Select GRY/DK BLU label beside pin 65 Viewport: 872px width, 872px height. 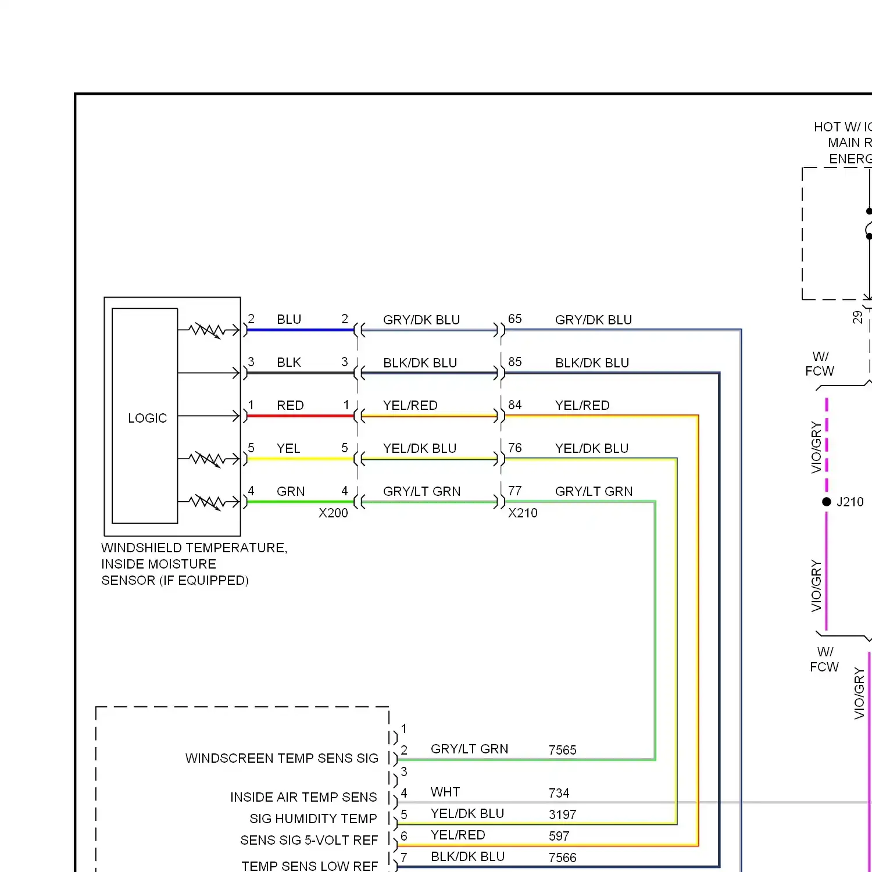tap(594, 320)
